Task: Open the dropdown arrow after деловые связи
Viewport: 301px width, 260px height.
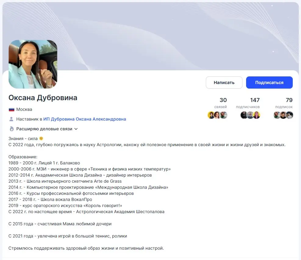Action: click(75, 129)
